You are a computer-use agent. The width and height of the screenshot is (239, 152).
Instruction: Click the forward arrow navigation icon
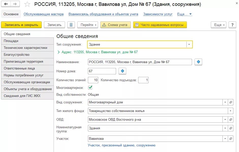point(15,4)
